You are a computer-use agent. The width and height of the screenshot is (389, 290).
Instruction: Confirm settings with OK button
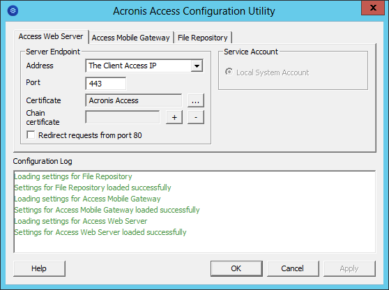236,268
